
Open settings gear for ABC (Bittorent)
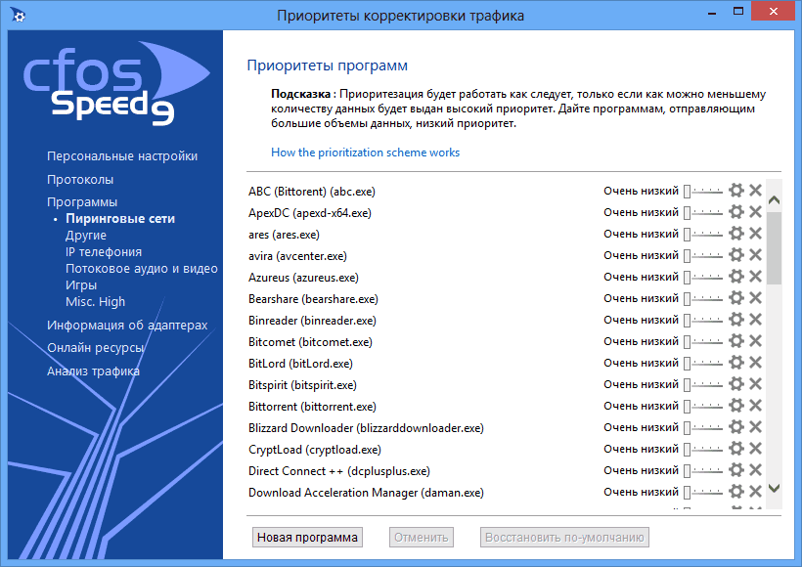[x=736, y=191]
